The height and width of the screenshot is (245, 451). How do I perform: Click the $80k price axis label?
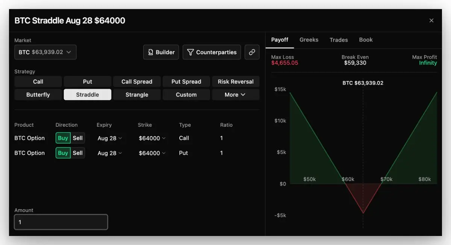425,180
